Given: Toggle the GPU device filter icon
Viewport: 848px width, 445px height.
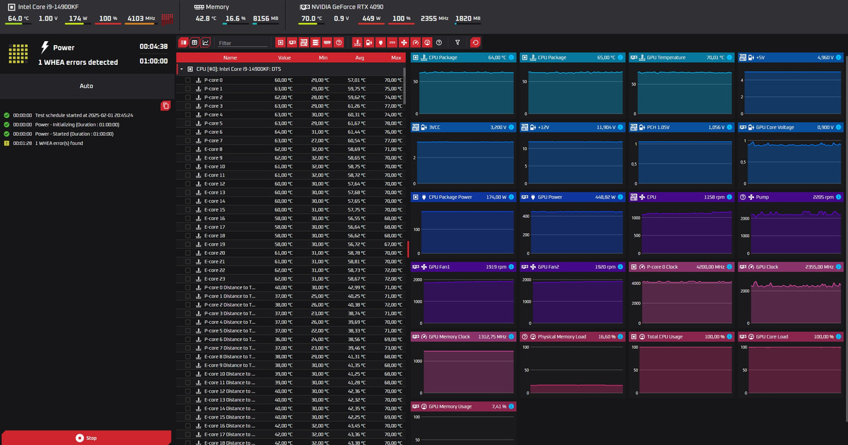Looking at the screenshot, I should [292, 42].
